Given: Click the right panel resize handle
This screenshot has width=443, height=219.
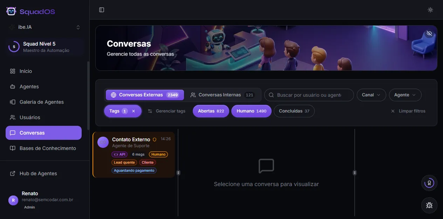Looking at the screenshot, I should (x=355, y=173).
